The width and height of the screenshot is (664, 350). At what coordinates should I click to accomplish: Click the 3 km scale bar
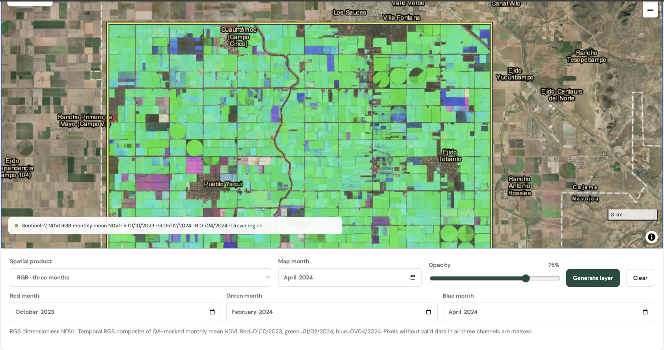(x=632, y=215)
